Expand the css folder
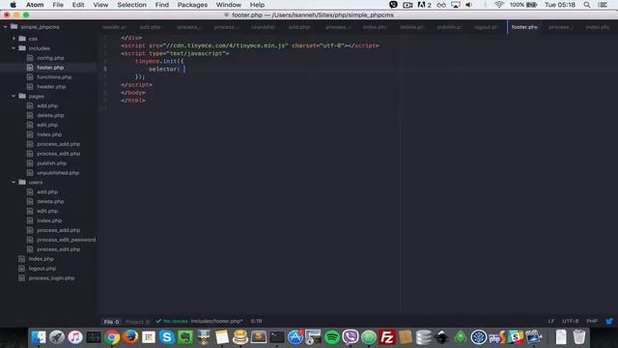618x348 pixels. tap(14, 39)
